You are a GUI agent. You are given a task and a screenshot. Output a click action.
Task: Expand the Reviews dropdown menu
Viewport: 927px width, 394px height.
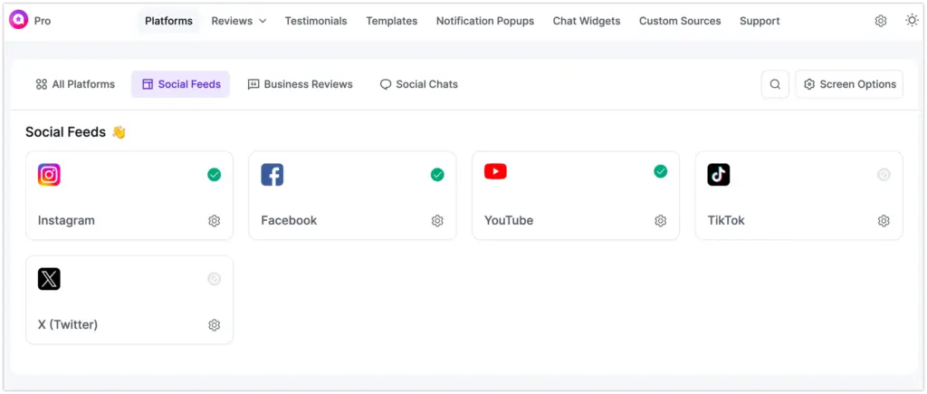point(238,21)
